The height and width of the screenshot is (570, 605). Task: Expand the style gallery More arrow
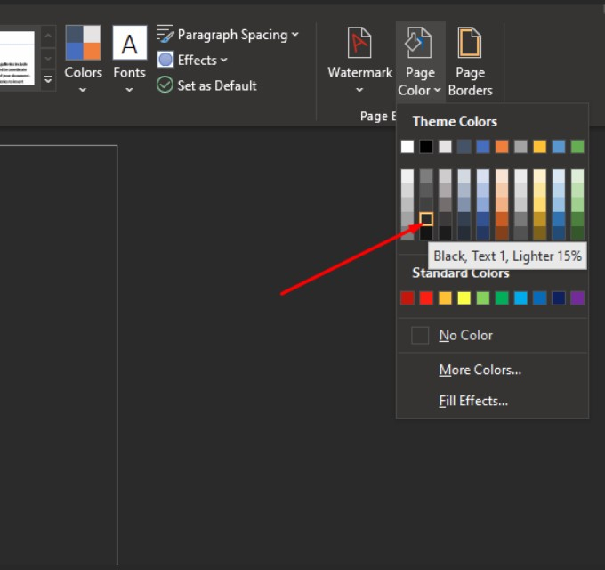[x=48, y=80]
